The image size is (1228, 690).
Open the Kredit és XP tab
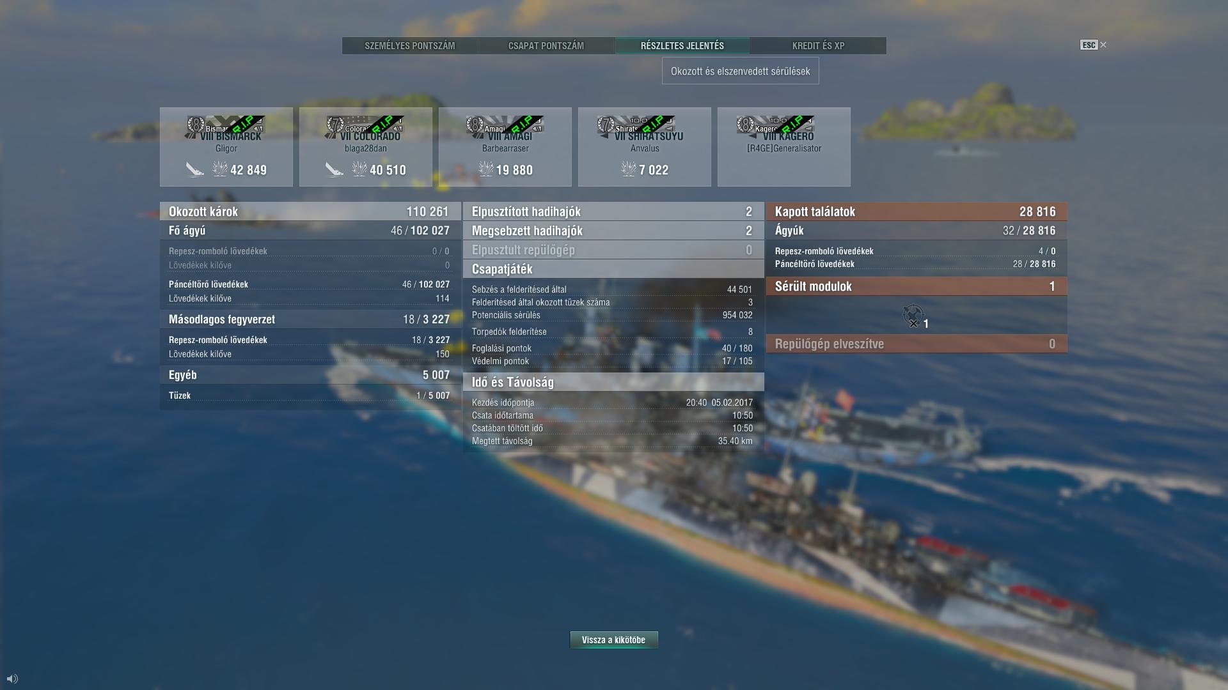point(818,46)
